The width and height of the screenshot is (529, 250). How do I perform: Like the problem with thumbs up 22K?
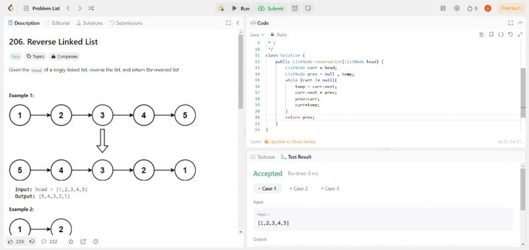pos(16,241)
